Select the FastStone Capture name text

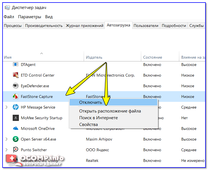click(x=37, y=97)
